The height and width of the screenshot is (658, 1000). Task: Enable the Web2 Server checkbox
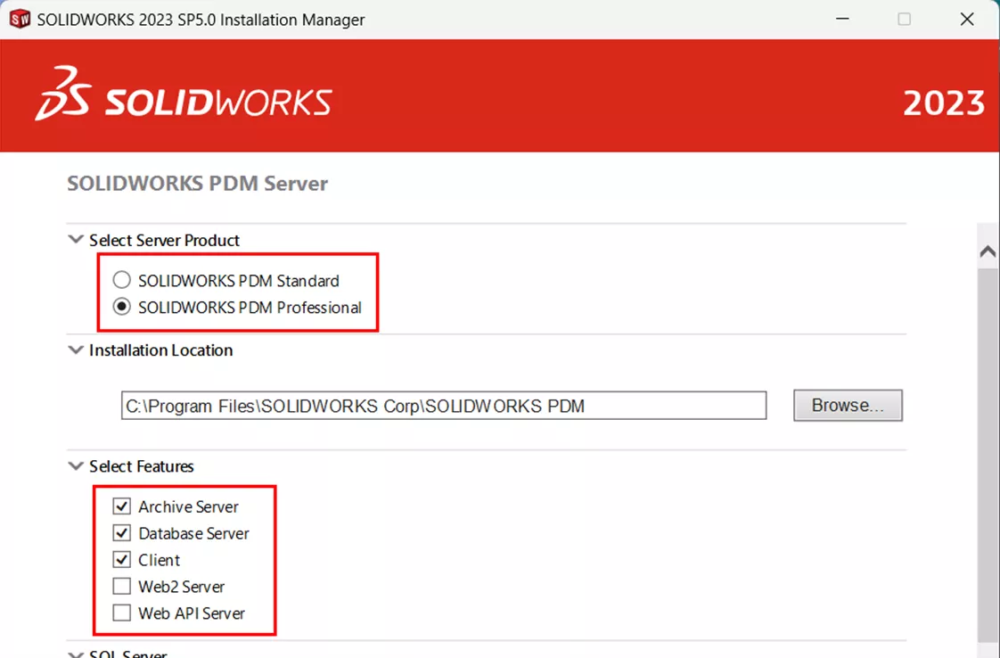(122, 586)
